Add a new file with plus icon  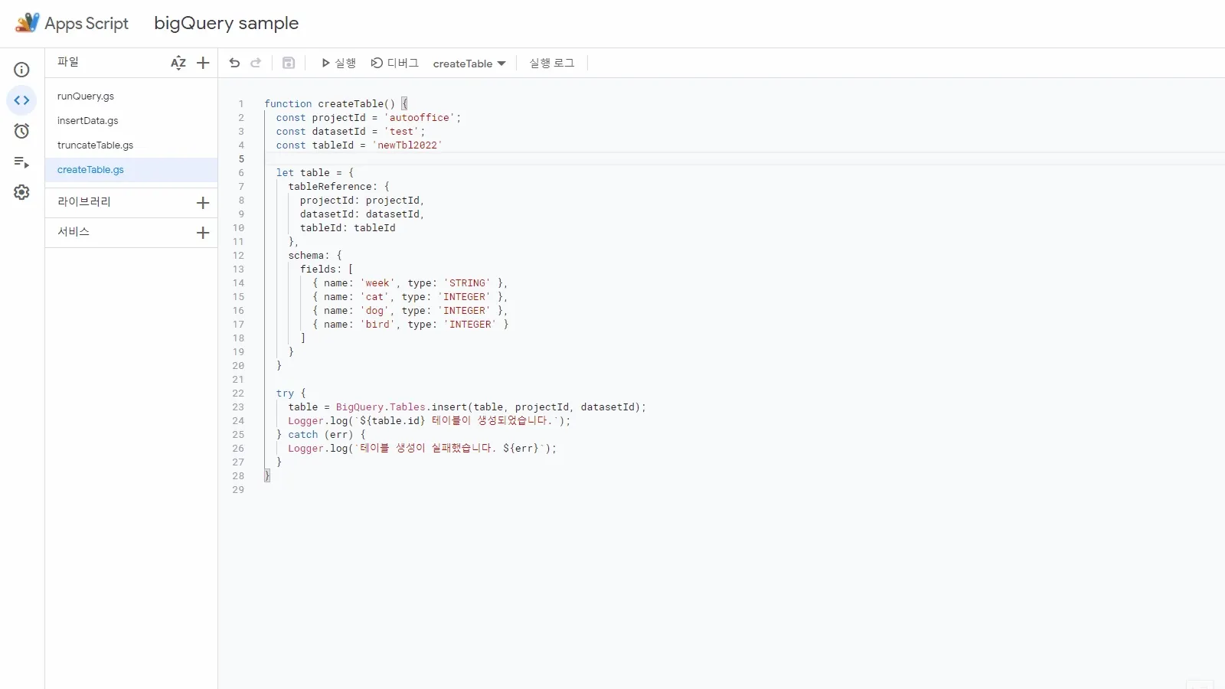[x=203, y=63]
